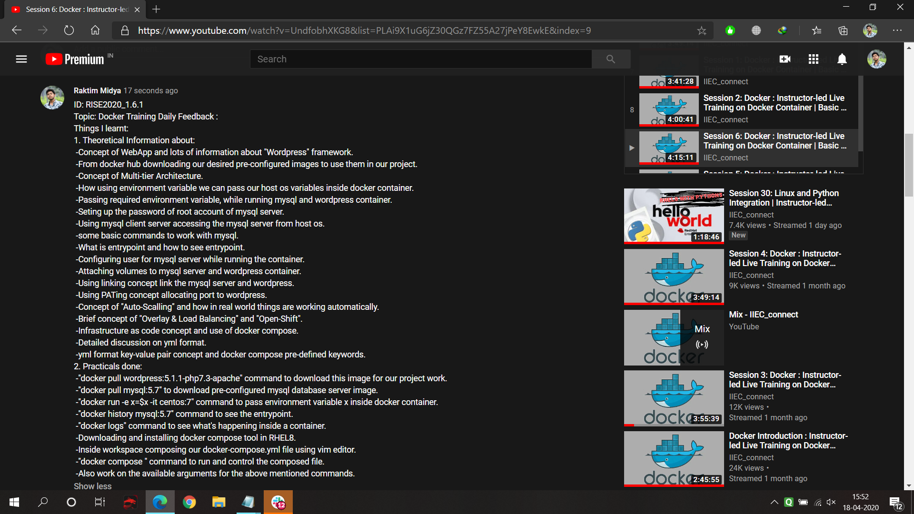This screenshot has width=914, height=514.
Task: Click the Google apps grid icon
Action: pos(814,59)
